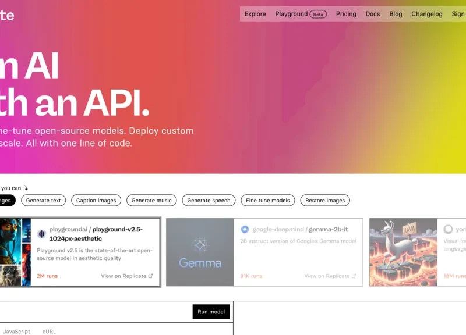Click the playgroundai avatar icon
Image resolution: width=466 pixels, height=335 pixels.
coord(41,234)
